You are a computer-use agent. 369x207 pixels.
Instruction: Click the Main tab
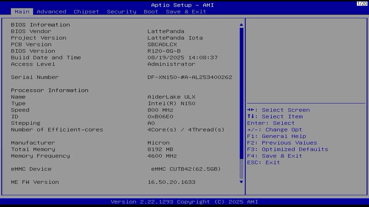tap(22, 12)
